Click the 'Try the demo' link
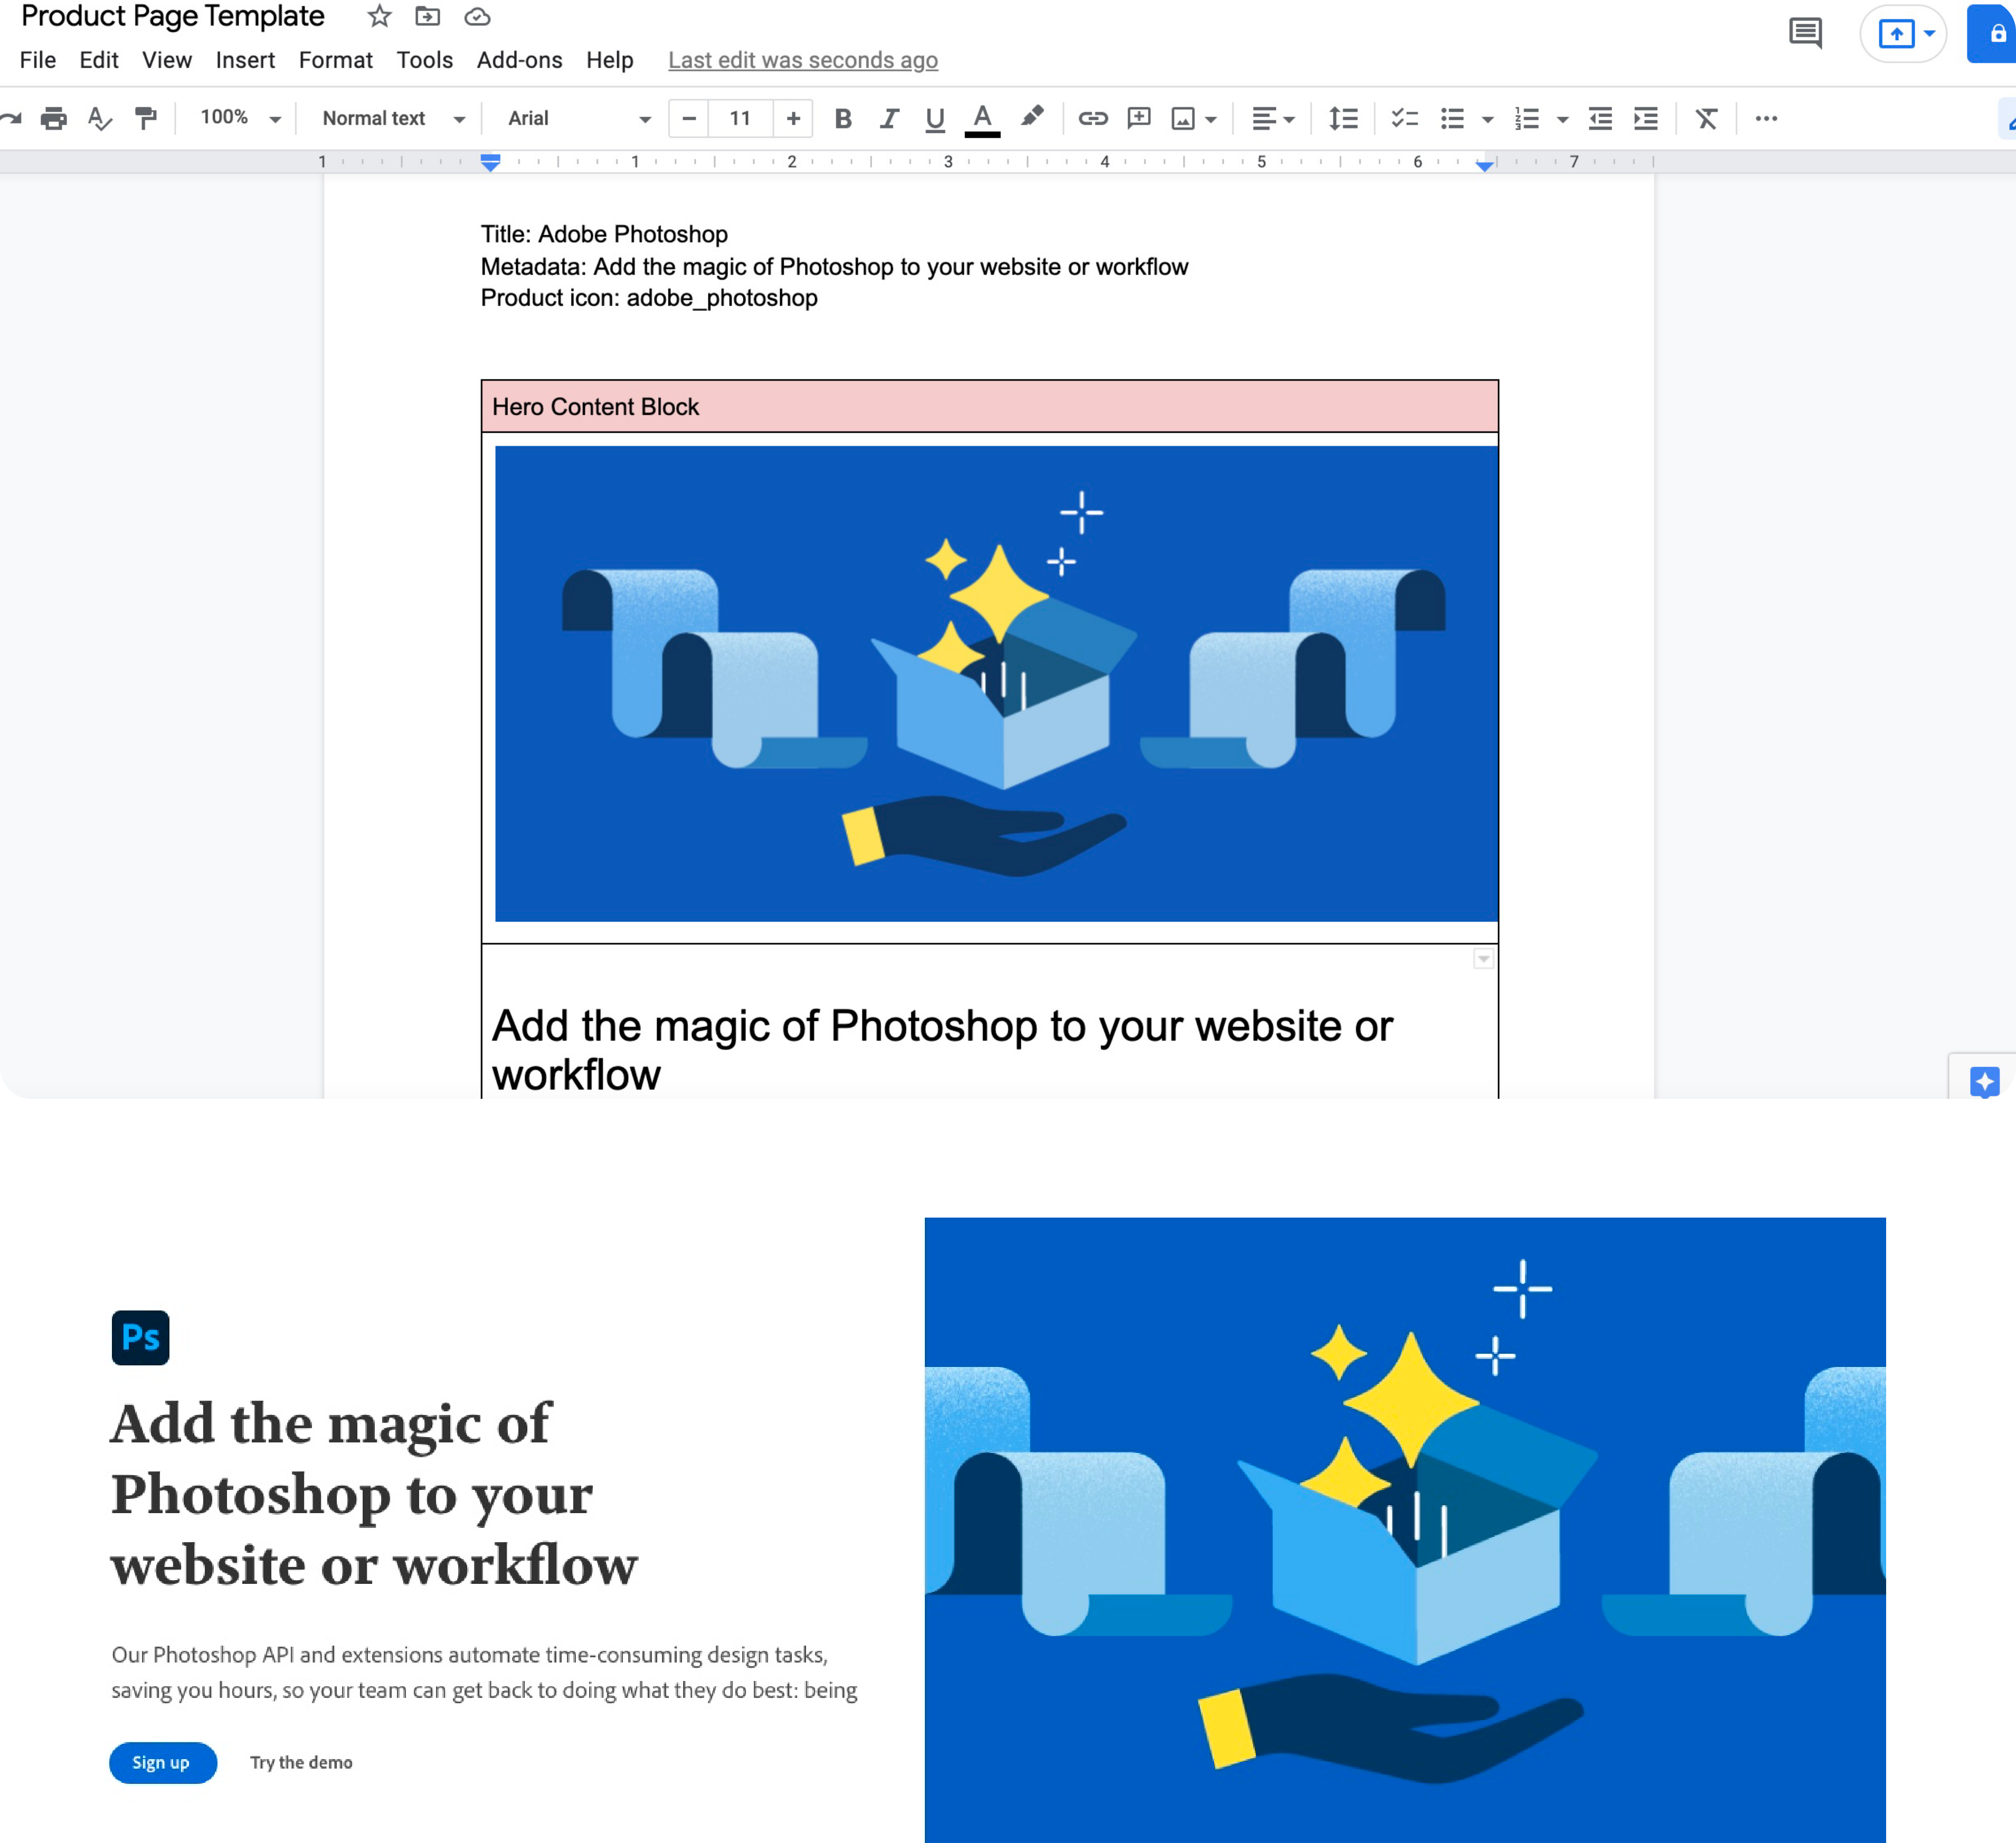Viewport: 2016px width, 1843px height. coord(301,1762)
